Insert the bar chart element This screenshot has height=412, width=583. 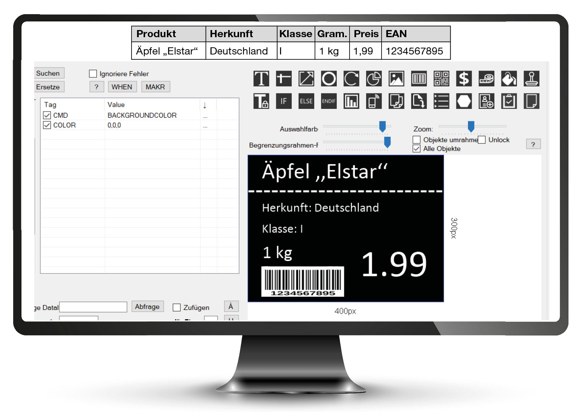click(x=351, y=101)
